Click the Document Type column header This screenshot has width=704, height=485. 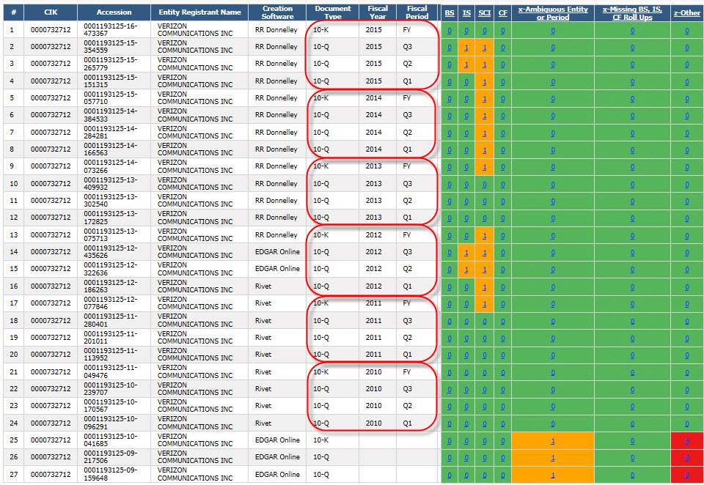click(x=333, y=12)
